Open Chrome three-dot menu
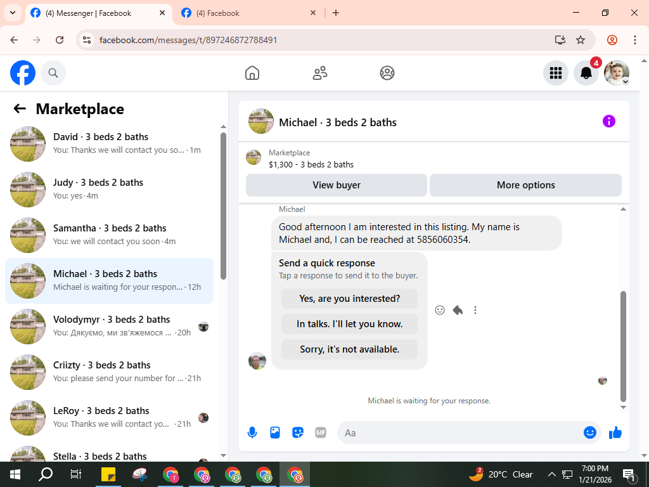Viewport: 649px width, 487px height. click(635, 40)
